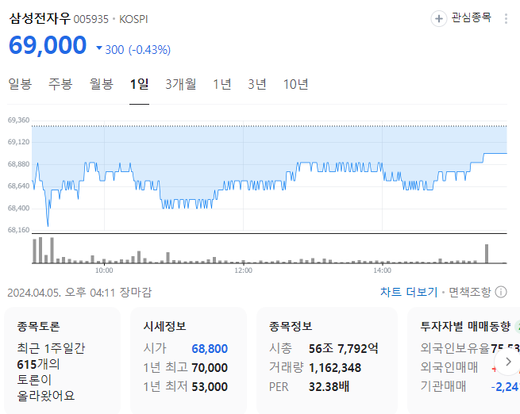
Task: Select the 10년 chart range tab
Action: pos(295,84)
